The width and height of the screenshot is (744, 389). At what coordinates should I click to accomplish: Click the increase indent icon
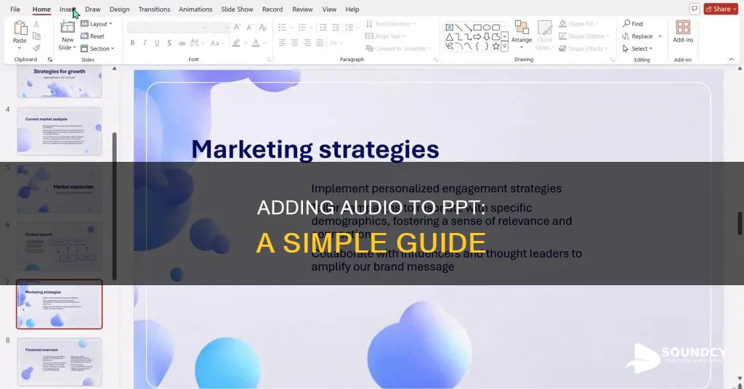click(336, 28)
